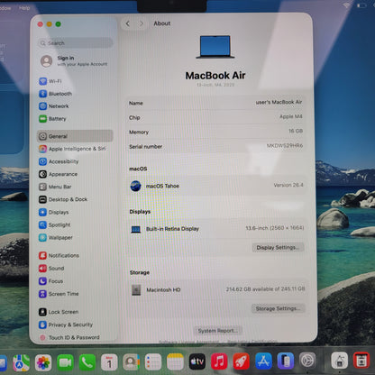This screenshot has width=375, height=375.
Task: Go back with the left chevron
Action: (x=128, y=23)
